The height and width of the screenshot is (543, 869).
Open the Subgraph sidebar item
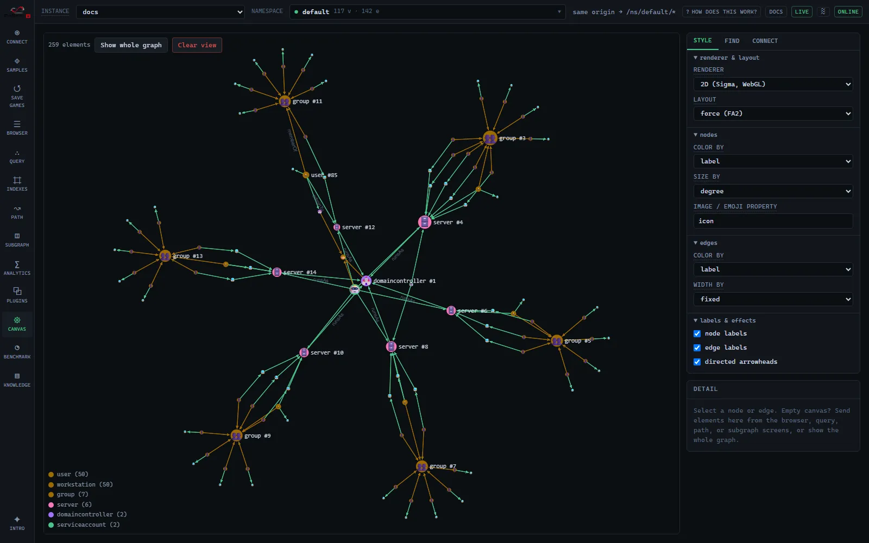[x=17, y=240]
